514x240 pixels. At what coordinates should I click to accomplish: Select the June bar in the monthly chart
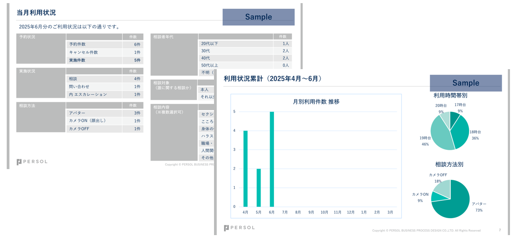[272, 159]
